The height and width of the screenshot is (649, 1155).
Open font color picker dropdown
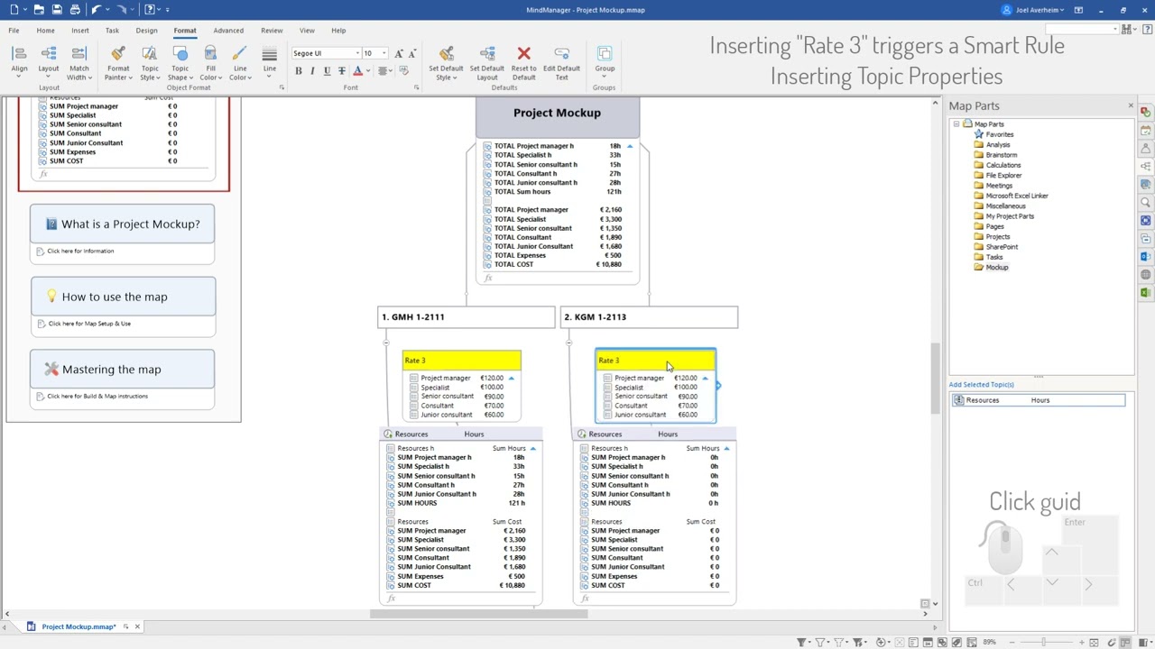pyautogui.click(x=369, y=71)
